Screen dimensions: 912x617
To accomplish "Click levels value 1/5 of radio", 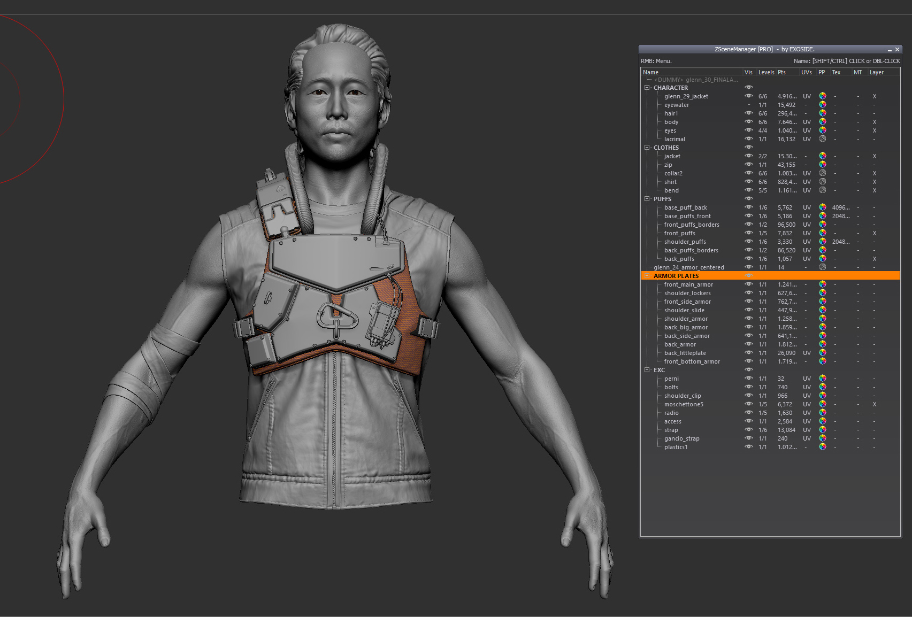I will (x=763, y=413).
